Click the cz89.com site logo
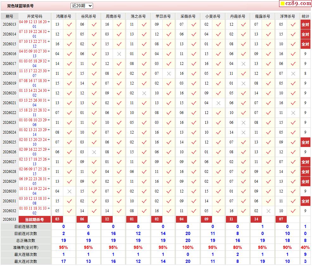Screen dimensions: 312x266 coord(295,3)
